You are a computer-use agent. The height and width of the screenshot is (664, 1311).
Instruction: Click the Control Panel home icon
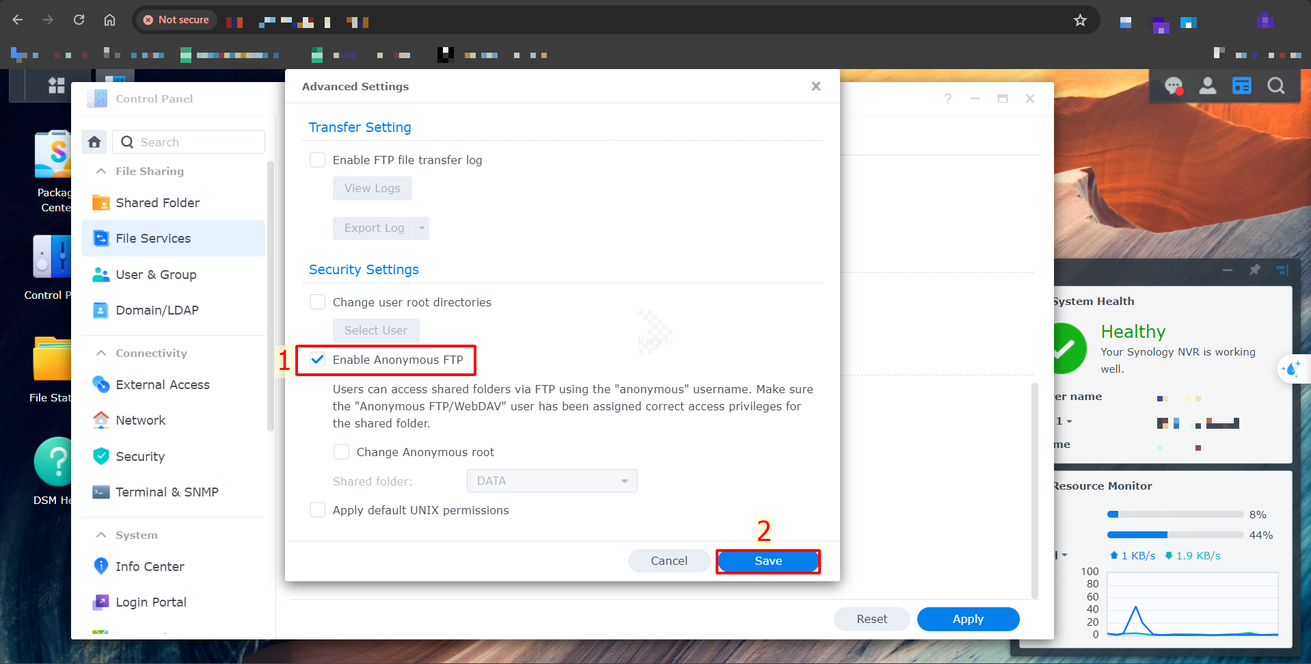coord(94,142)
